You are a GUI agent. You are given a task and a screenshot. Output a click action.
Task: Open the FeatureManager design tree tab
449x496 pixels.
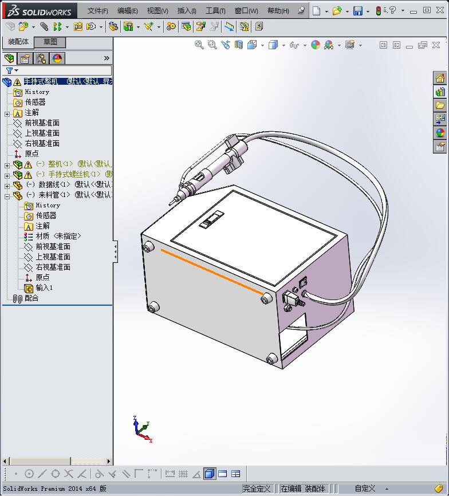[10, 58]
